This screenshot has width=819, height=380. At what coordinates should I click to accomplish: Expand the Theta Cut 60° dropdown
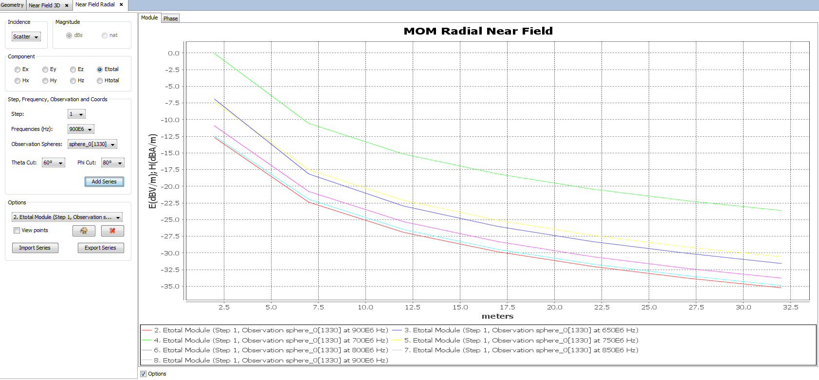pyautogui.click(x=53, y=163)
